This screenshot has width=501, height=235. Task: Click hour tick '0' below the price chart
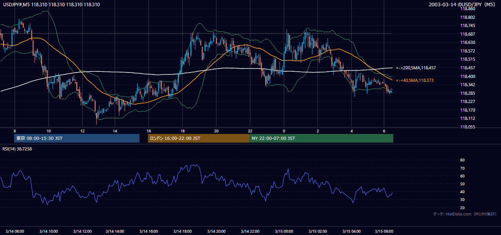point(283,131)
